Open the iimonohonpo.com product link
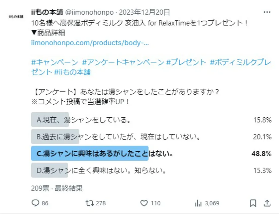The width and height of the screenshot is (279, 214). (x=90, y=43)
